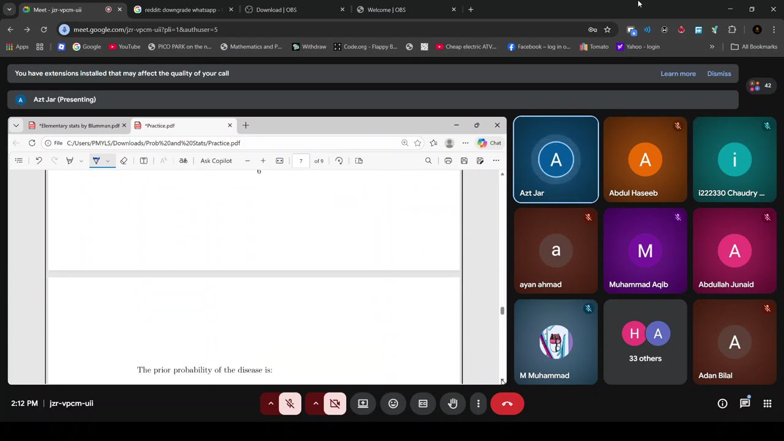Viewport: 784px width, 441px height.
Task: Open the 33 others participant tile
Action: pyautogui.click(x=645, y=342)
